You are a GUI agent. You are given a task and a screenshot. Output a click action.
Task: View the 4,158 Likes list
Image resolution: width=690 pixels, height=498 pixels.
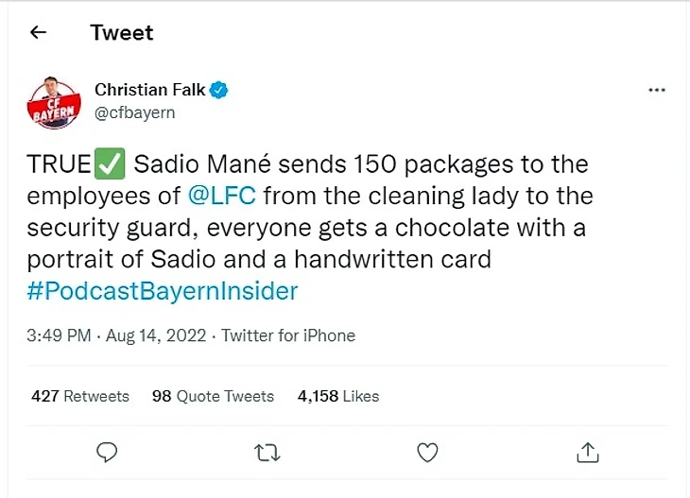(338, 396)
